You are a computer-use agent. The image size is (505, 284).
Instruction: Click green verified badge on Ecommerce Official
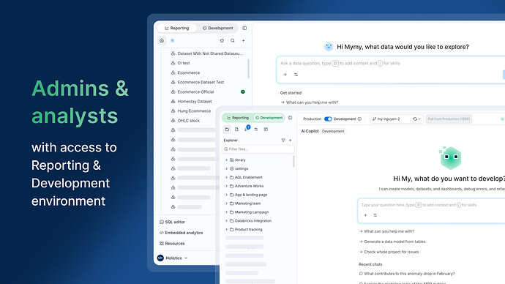(x=243, y=91)
